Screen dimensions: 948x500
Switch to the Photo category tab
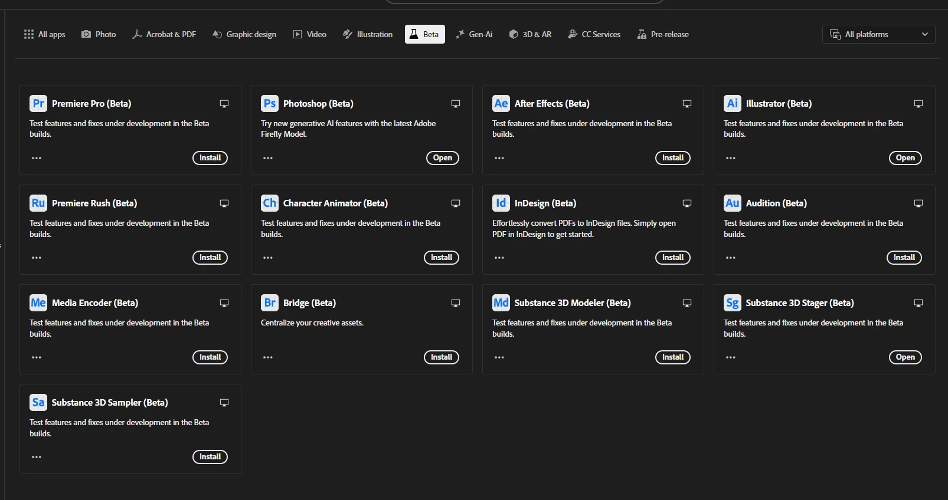(x=99, y=34)
